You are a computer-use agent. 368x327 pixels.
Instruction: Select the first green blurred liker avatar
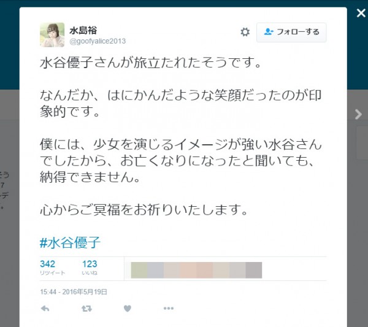pyautogui.click(x=139, y=270)
